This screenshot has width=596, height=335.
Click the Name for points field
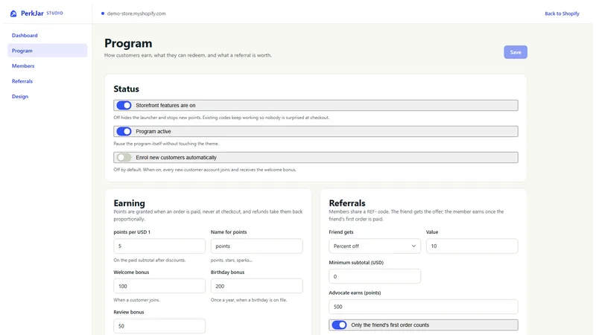tap(256, 246)
